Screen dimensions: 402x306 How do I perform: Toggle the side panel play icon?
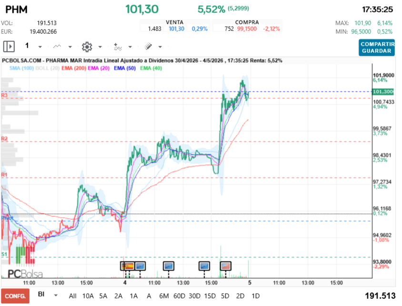pos(9,47)
